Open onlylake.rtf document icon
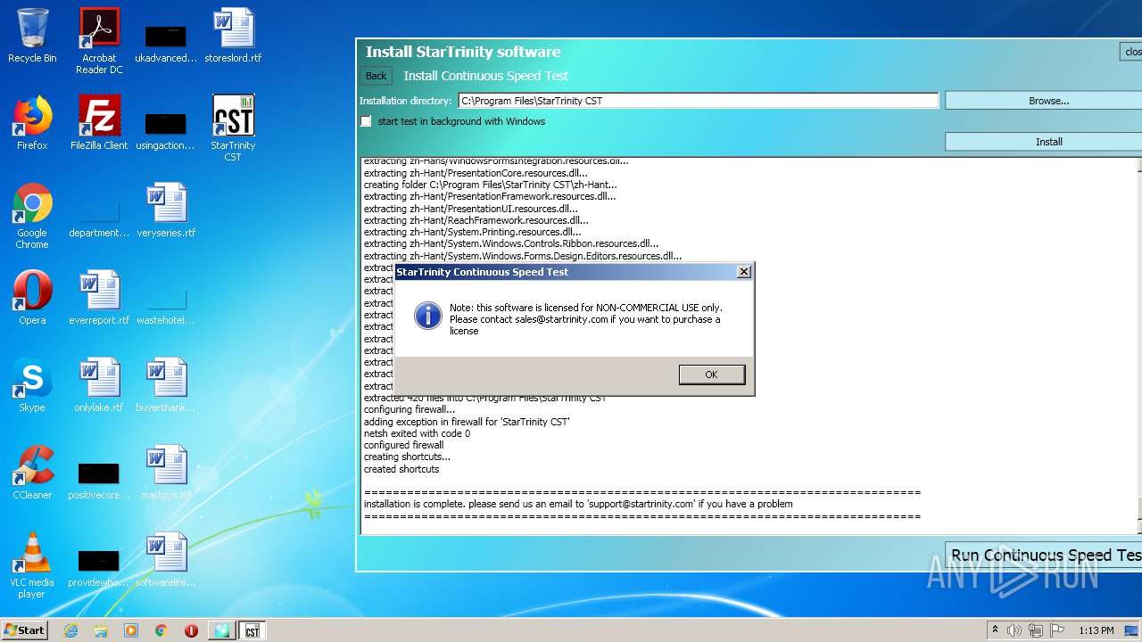This screenshot has height=642, width=1142. tap(99, 385)
